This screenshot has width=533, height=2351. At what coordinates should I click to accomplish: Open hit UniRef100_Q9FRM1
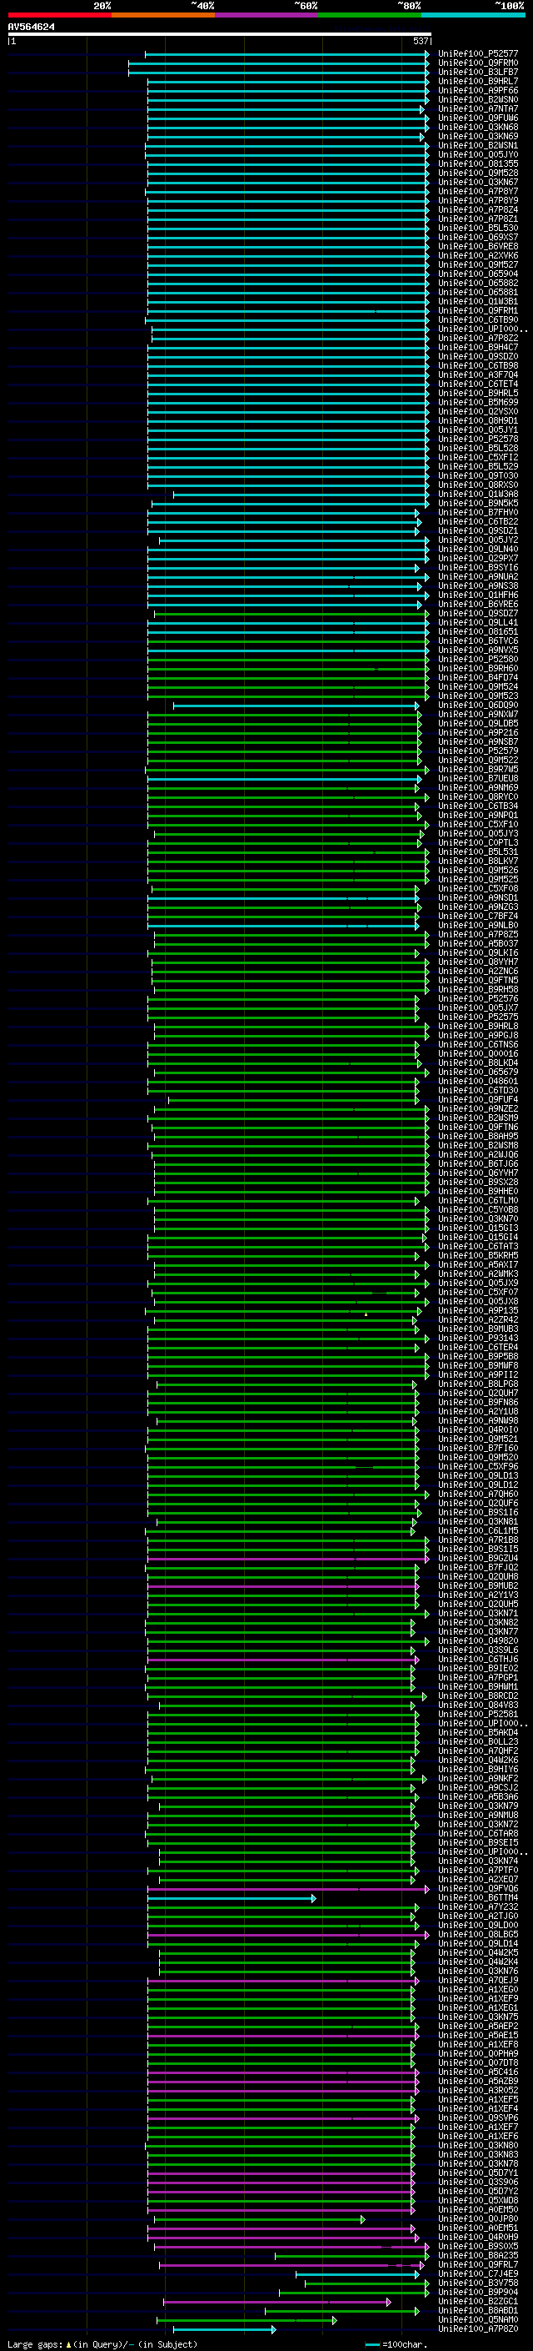coord(477,310)
